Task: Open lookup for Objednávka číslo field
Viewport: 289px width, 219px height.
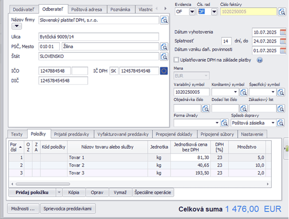Action: click(x=205, y=108)
